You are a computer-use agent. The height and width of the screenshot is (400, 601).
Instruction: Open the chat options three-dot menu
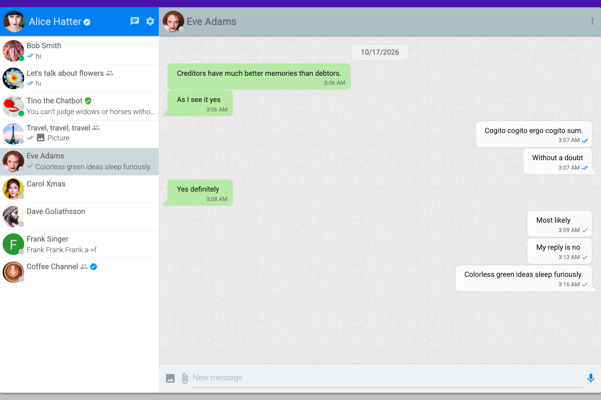(x=592, y=21)
